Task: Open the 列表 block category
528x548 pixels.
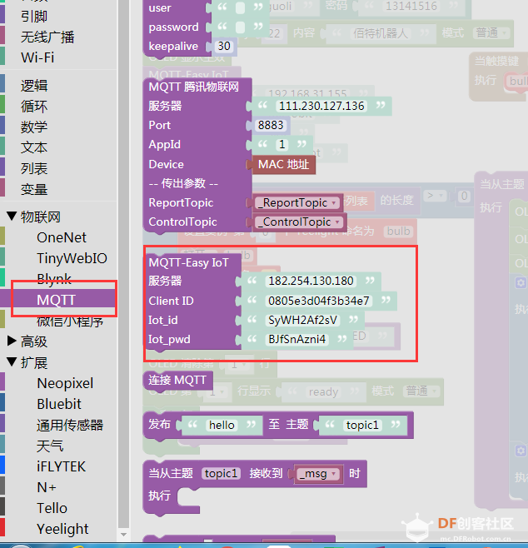Action: click(34, 168)
